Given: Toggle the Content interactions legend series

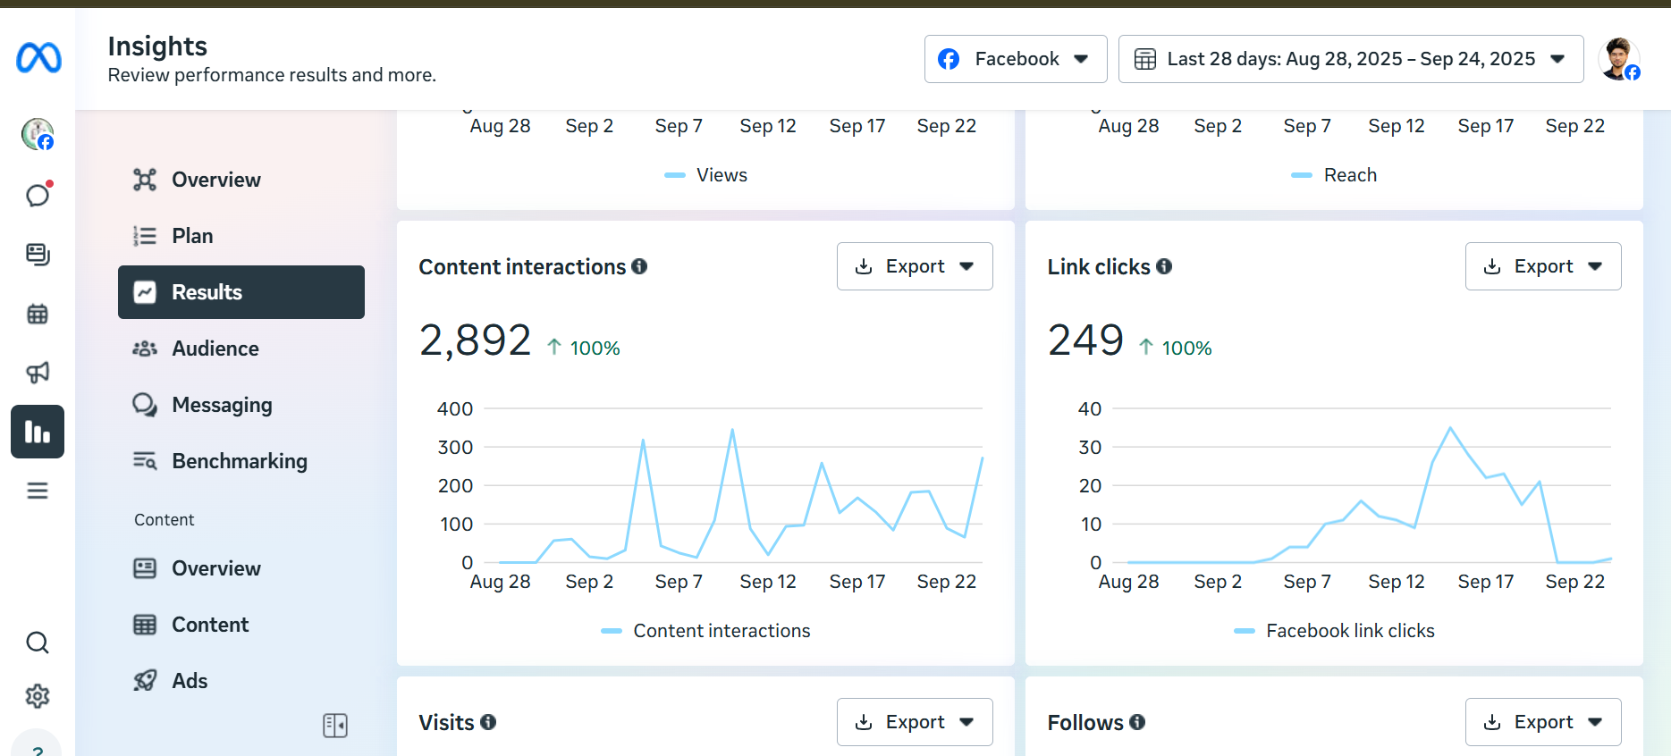Looking at the screenshot, I should [x=706, y=631].
